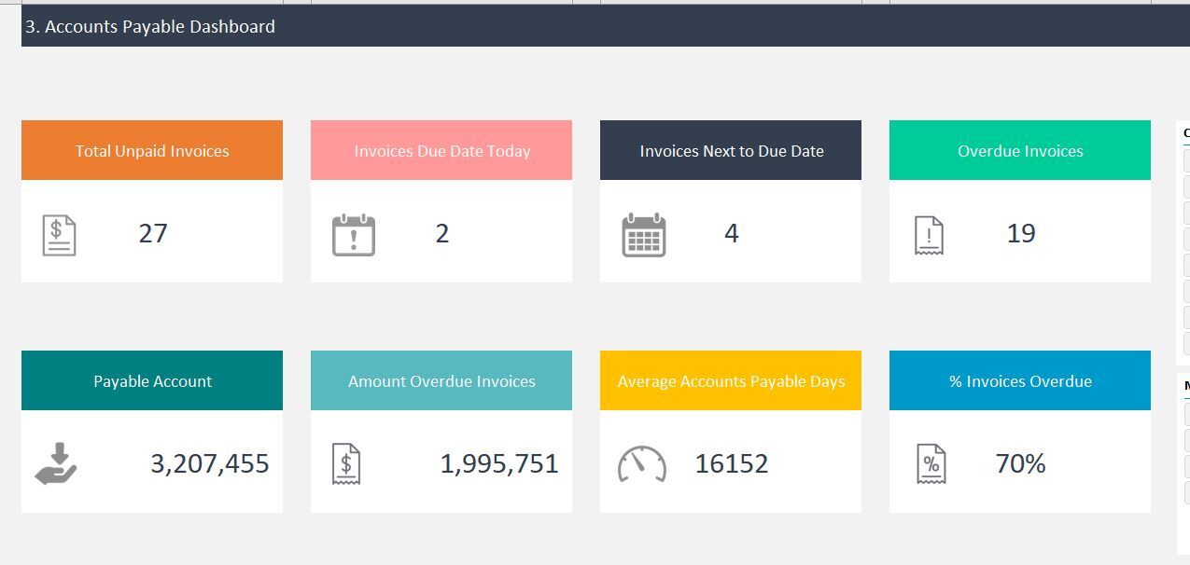Image resolution: width=1190 pixels, height=565 pixels.
Task: Click the 70% invoices overdue value
Action: click(1021, 463)
